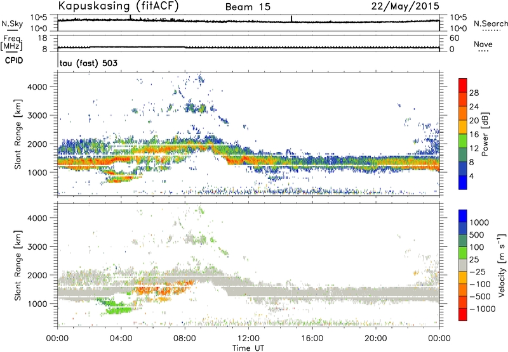This screenshot has width=508, height=352.
Task: Click the '20:00' time axis tick label
Action: [376, 339]
